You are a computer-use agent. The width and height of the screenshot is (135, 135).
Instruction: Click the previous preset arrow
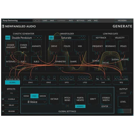click(36, 21)
